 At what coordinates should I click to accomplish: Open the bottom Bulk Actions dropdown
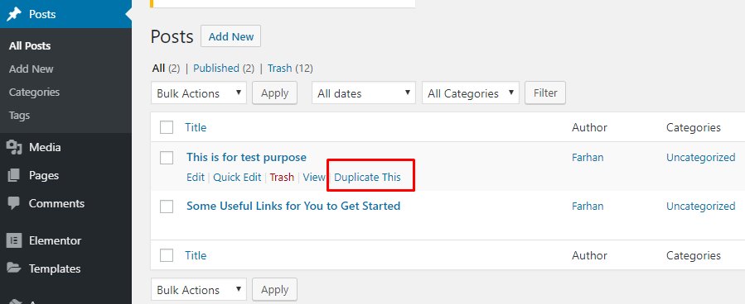click(x=199, y=289)
